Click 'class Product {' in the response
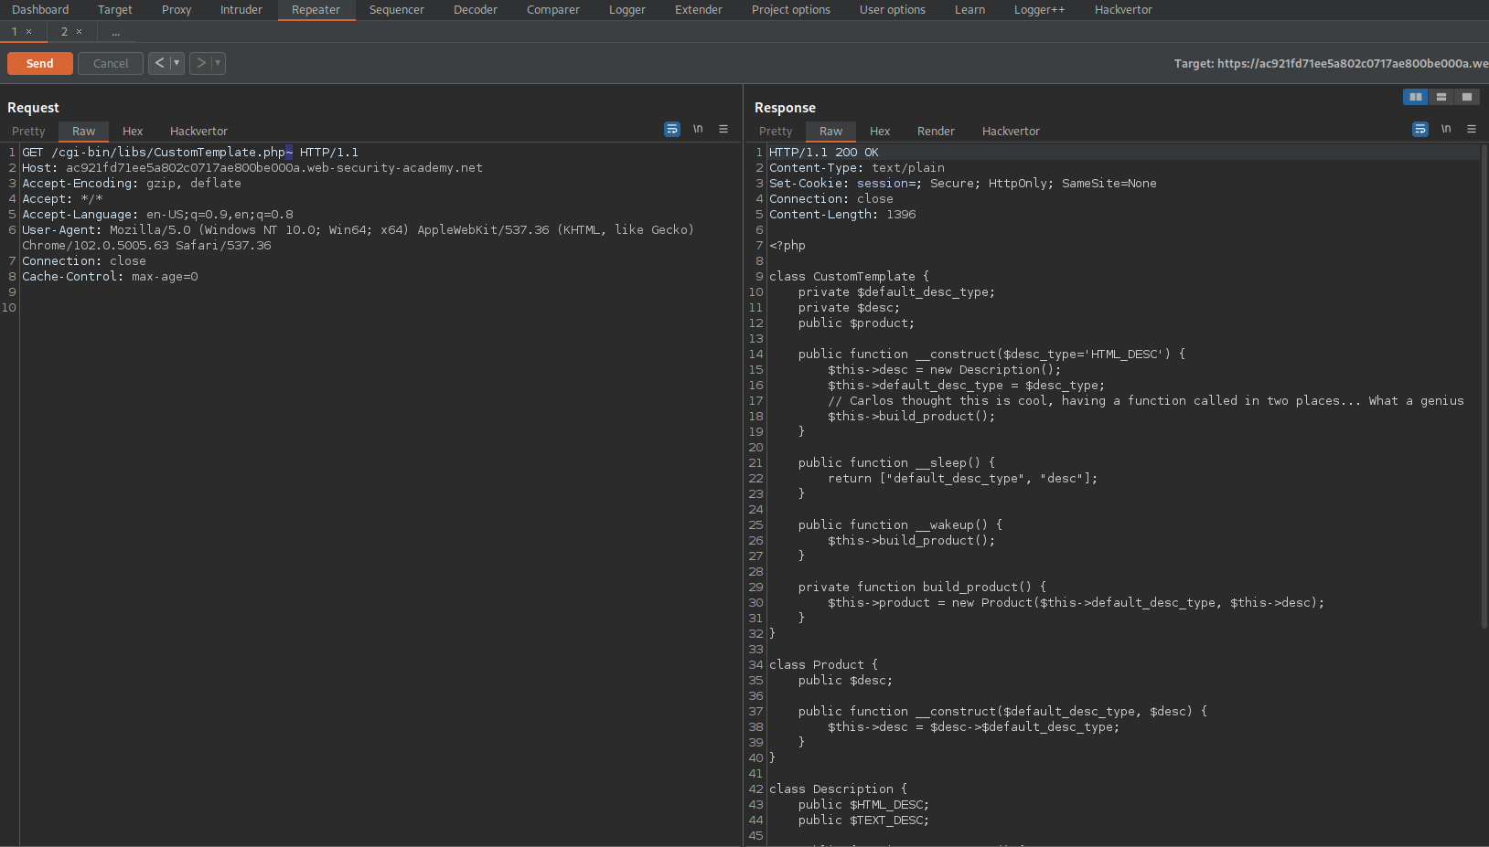1489x847 pixels. click(824, 665)
